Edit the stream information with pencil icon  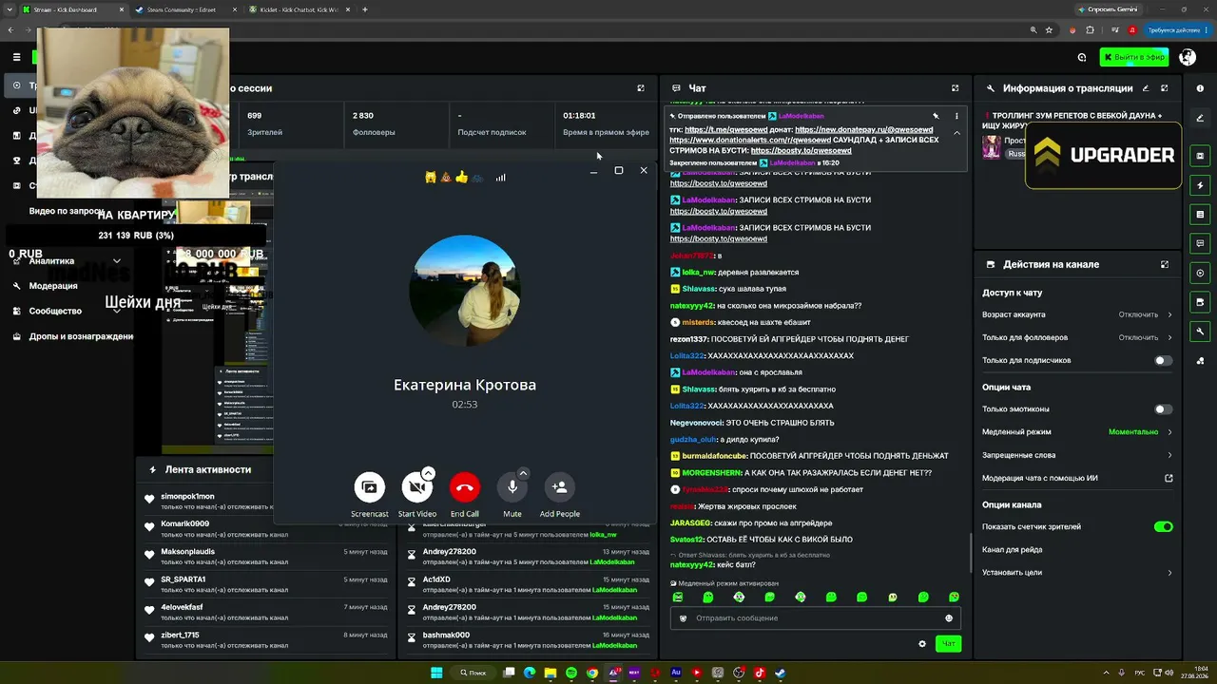pyautogui.click(x=1146, y=88)
